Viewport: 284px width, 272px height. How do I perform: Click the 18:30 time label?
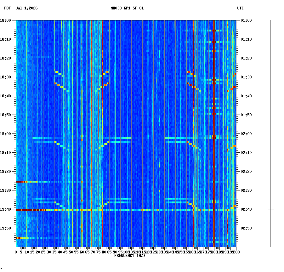[x=5, y=77]
